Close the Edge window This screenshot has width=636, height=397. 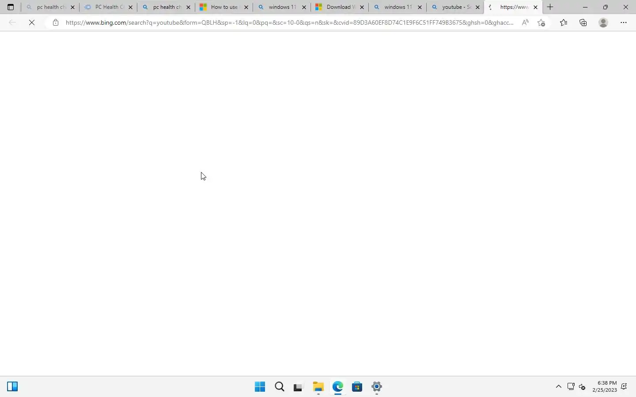coord(626,7)
